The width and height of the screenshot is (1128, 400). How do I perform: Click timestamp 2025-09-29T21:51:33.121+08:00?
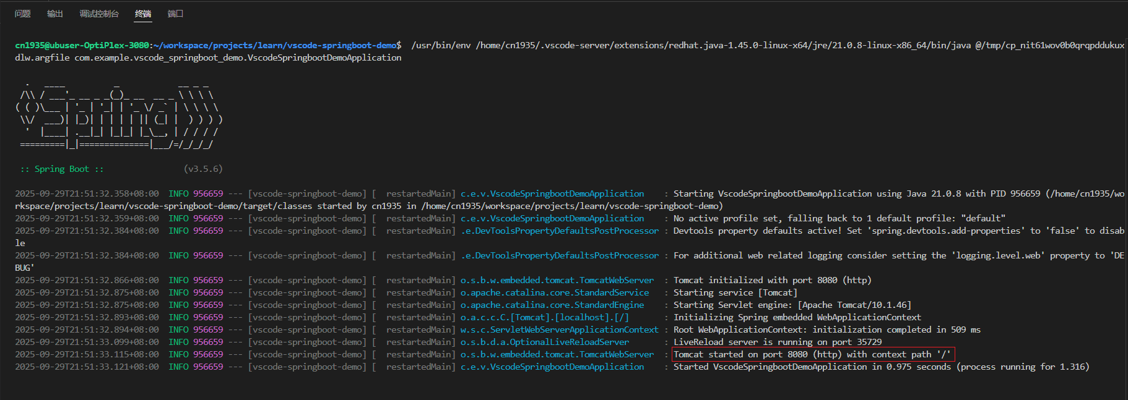coord(87,367)
